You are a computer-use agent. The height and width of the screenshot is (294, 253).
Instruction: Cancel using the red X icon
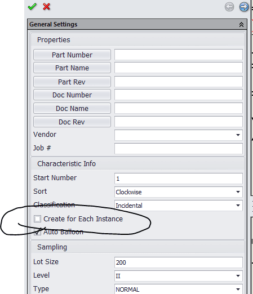tap(46, 7)
